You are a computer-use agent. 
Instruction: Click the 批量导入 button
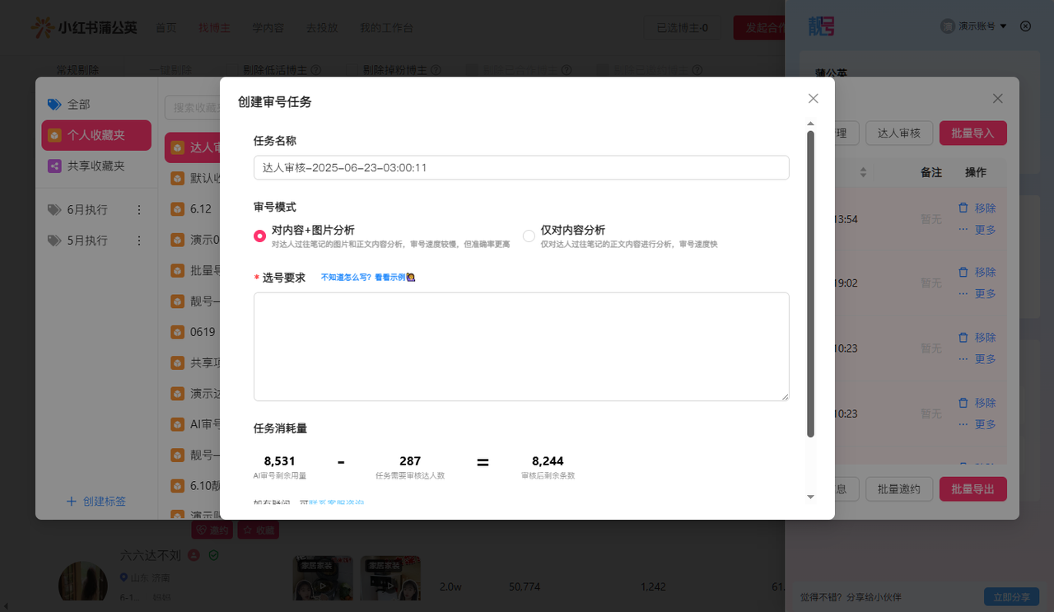tap(972, 133)
